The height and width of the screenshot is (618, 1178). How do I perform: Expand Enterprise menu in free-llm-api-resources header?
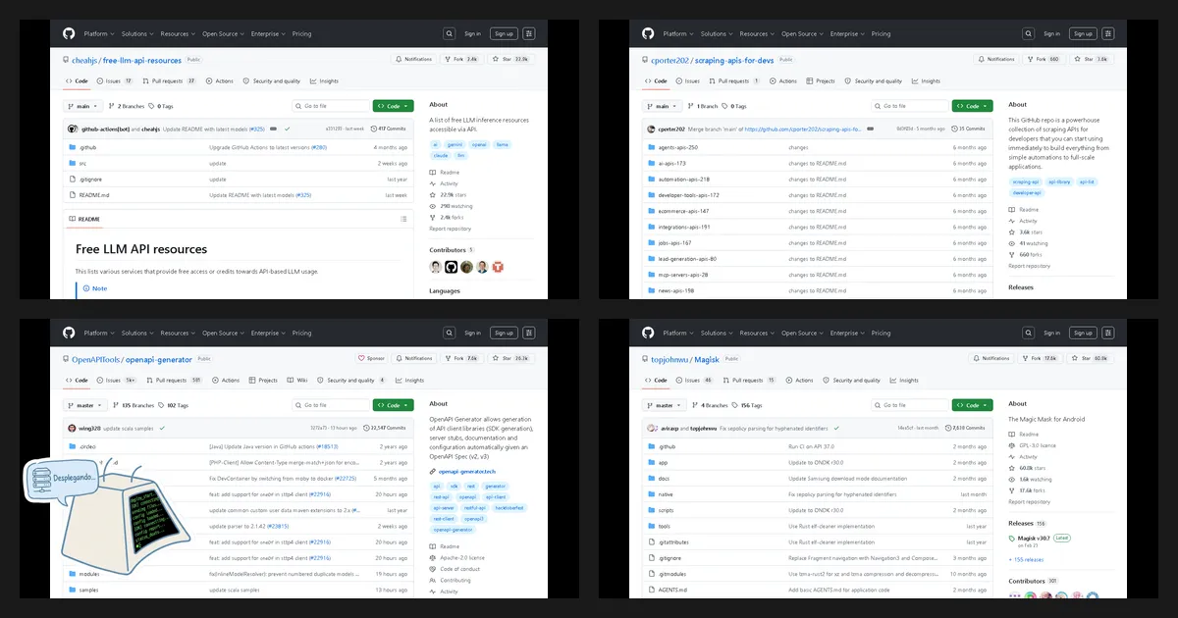tap(267, 33)
